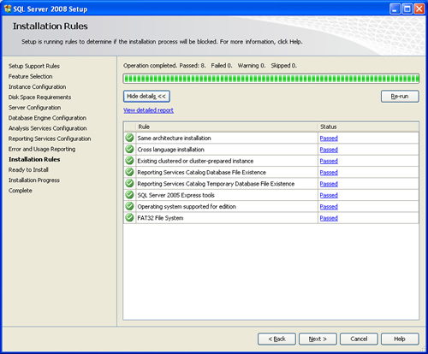Select Database Engine Configuration step

pos(47,118)
